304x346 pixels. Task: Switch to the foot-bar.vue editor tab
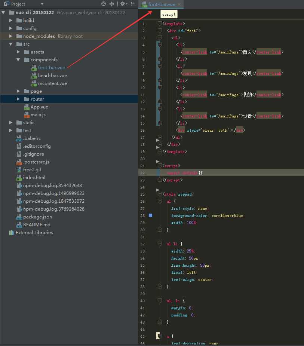(x=162, y=4)
